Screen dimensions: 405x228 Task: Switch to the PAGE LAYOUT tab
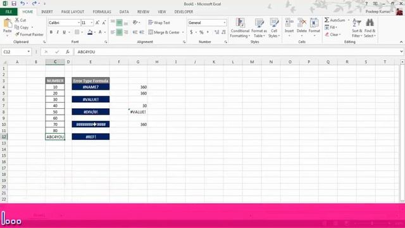pyautogui.click(x=73, y=12)
